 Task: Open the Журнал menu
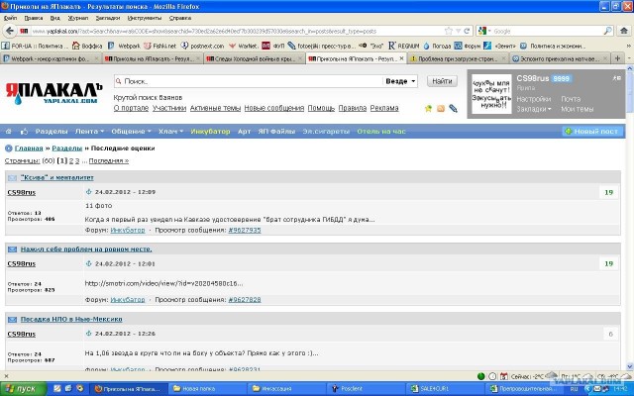77,18
